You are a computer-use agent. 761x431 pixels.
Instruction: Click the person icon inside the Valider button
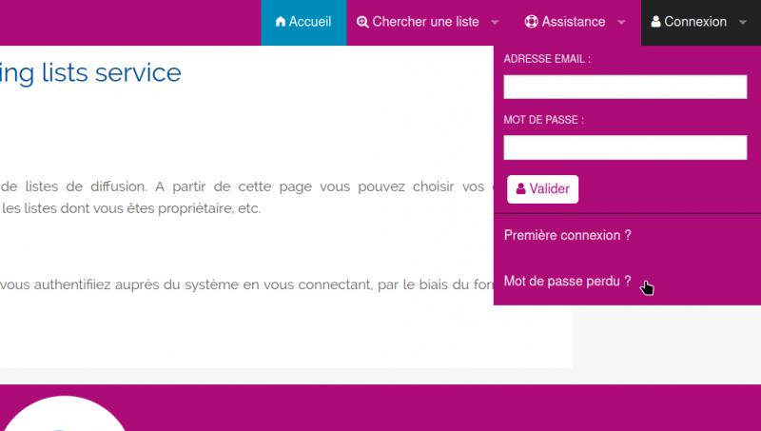tap(520, 189)
